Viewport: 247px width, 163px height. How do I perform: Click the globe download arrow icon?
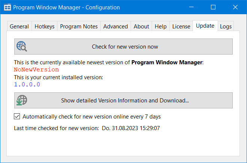(x=22, y=100)
